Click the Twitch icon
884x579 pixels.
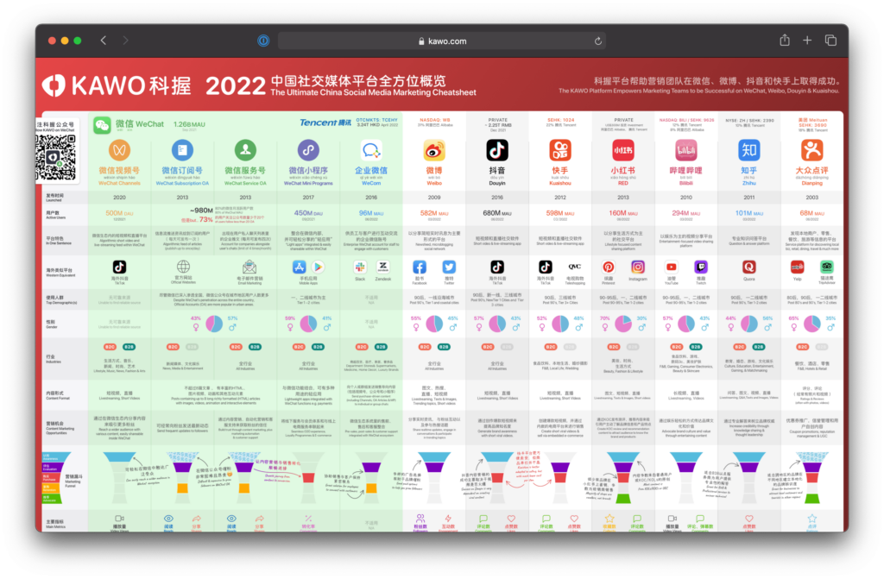click(x=701, y=267)
